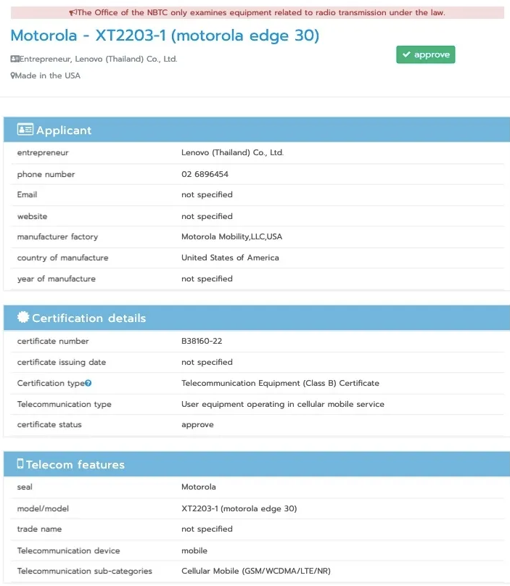Click the green approve status button
The height and width of the screenshot is (586, 510).
pos(425,55)
